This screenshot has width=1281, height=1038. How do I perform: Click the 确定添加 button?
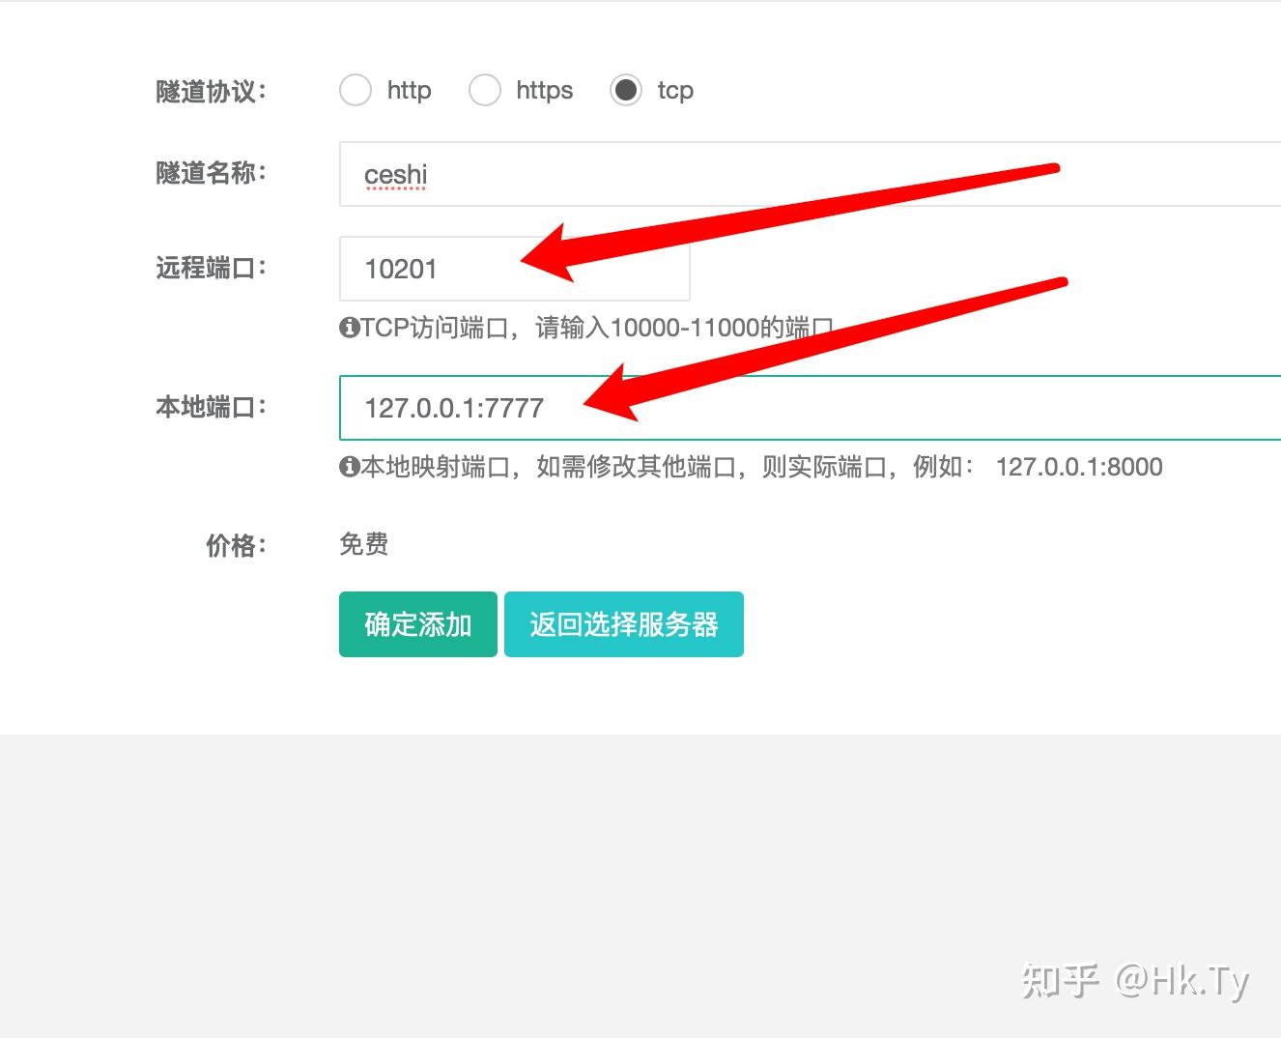(x=418, y=624)
